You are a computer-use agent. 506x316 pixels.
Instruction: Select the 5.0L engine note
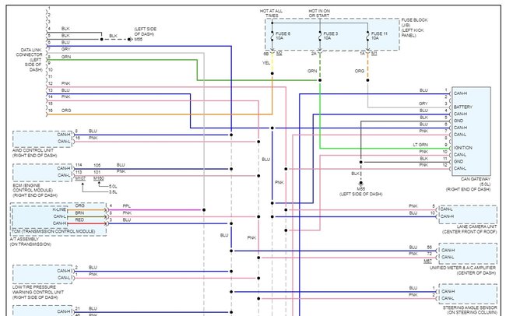[x=114, y=186]
